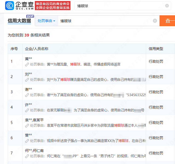This screenshot has width=175, height=164.
Task: Click the orange 查一下 search button
Action: click(x=167, y=21)
